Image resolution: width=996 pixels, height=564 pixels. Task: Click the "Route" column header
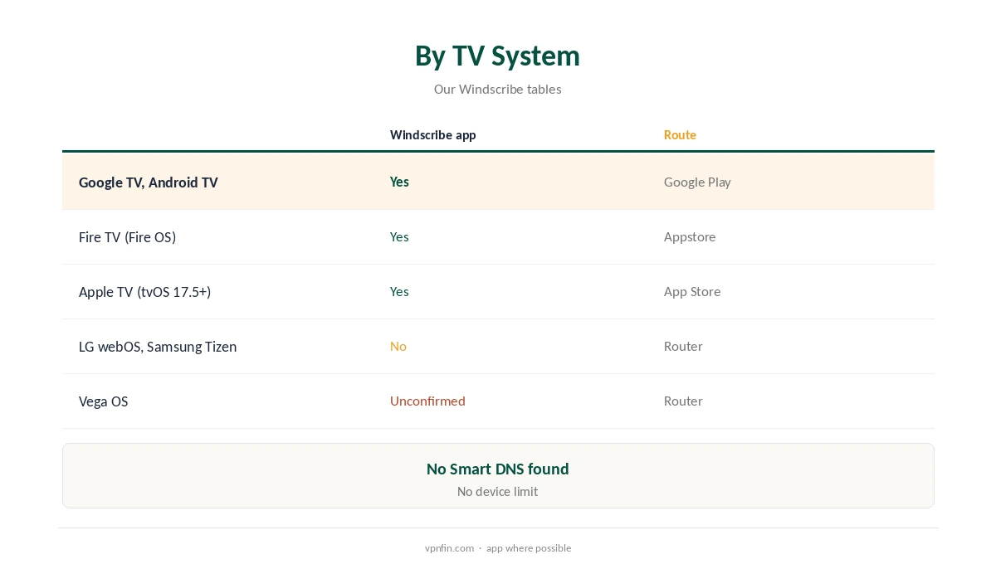click(680, 134)
